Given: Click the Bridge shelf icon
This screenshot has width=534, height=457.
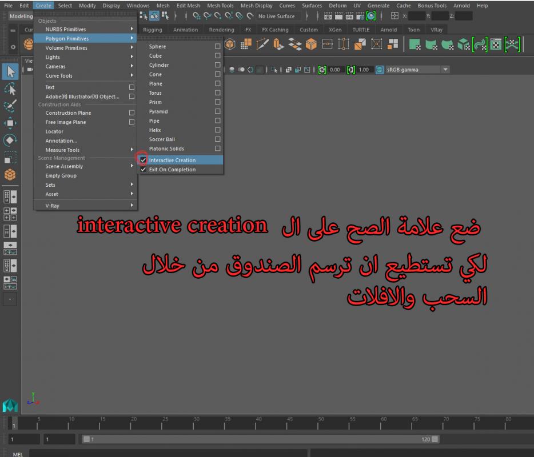Looking at the screenshot, I should coord(295,44).
